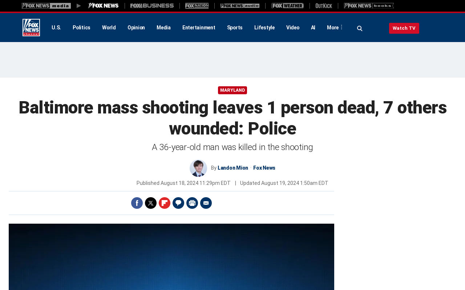
Task: Open the Media section
Action: [163, 28]
